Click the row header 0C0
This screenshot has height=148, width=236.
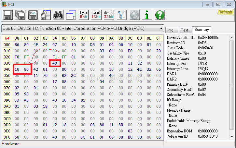tap(7, 119)
